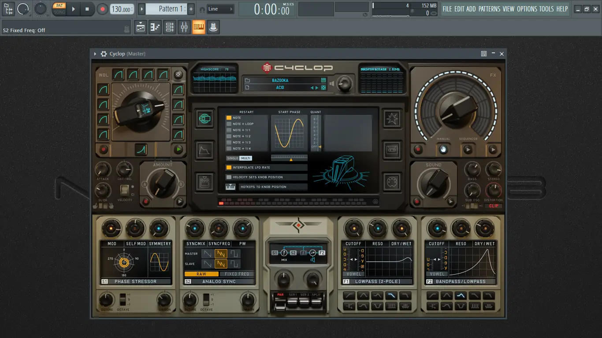Open the MIDI connector page icon

pyautogui.click(x=391, y=181)
